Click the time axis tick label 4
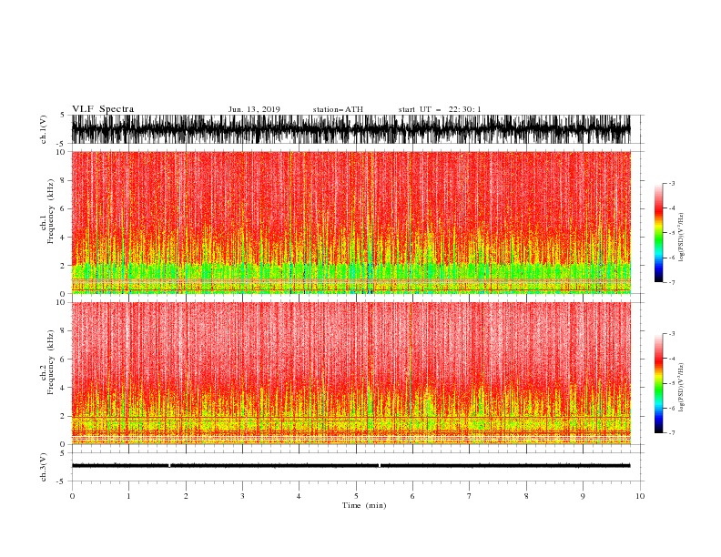This screenshot has height=557, width=721. [299, 496]
